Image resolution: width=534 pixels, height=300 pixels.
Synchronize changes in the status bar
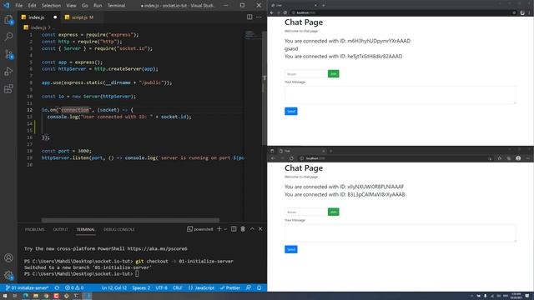57,287
